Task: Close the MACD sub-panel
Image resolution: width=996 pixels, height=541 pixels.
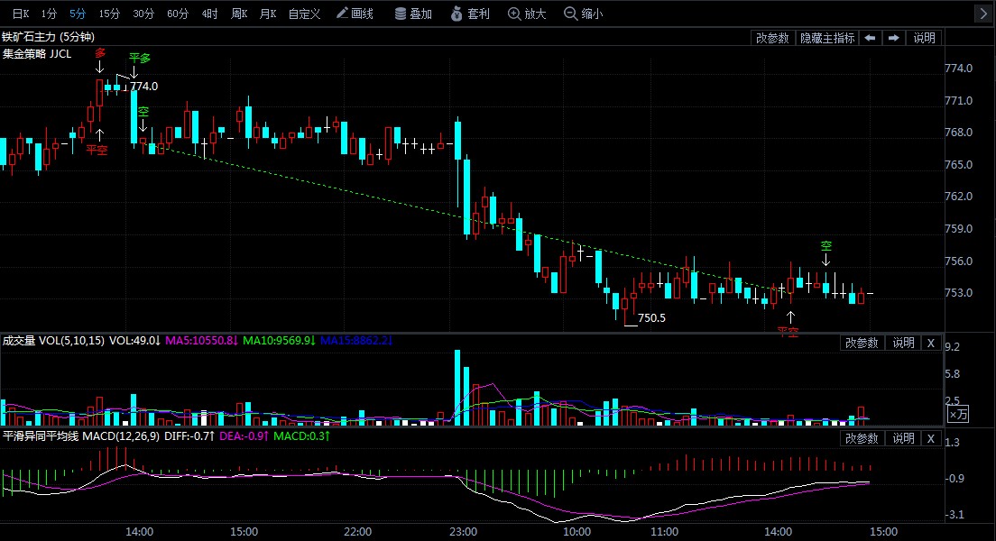Action: (931, 438)
